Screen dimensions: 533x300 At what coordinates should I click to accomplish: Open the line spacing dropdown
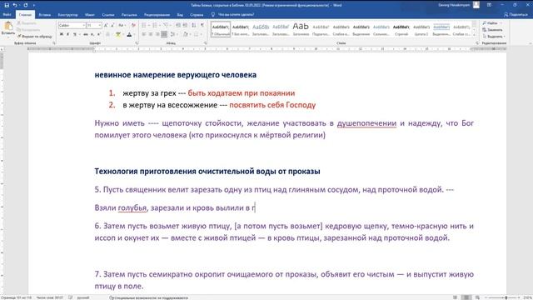(174, 34)
